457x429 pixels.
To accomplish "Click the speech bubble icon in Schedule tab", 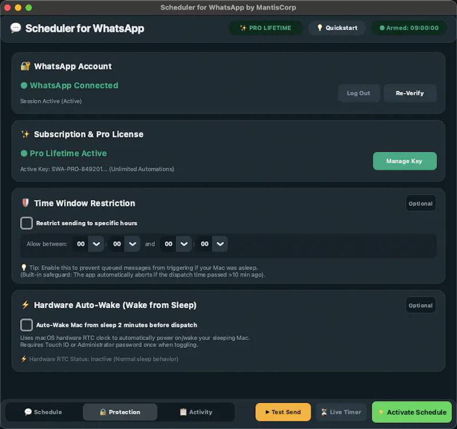I will pos(28,412).
